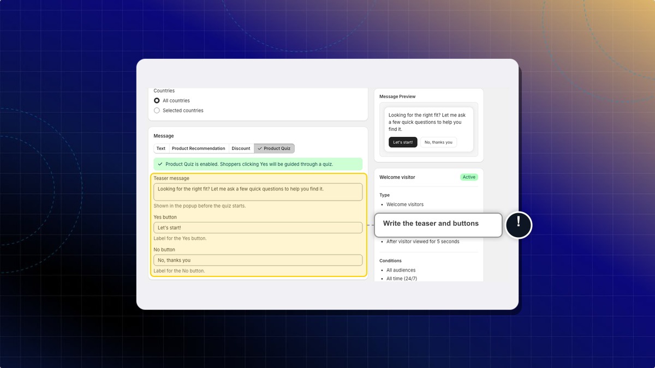
Task: Open the Product Recommendation tab
Action: tap(198, 148)
